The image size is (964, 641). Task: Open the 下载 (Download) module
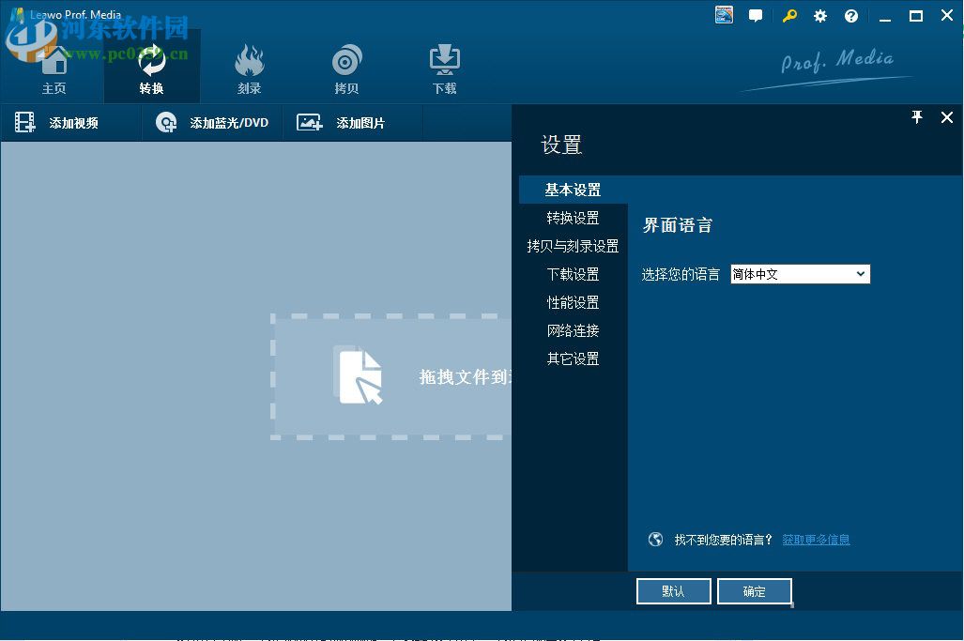pos(443,68)
